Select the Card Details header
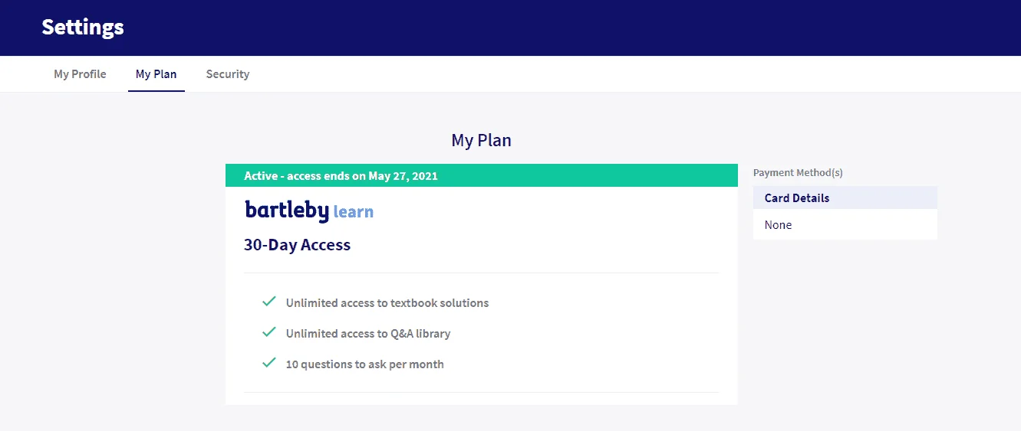This screenshot has height=431, width=1021. [x=845, y=198]
